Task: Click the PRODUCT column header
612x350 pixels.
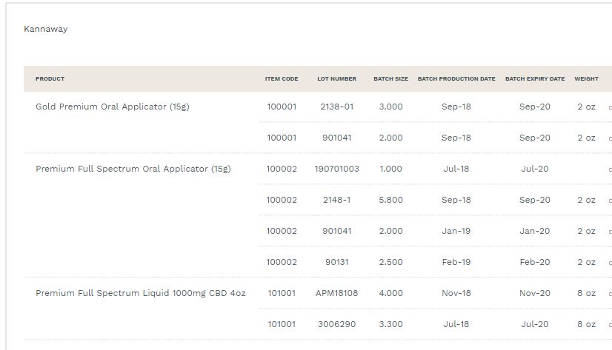Action: pyautogui.click(x=50, y=78)
